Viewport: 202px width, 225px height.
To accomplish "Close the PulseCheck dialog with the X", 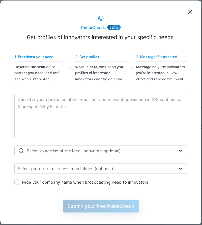I will pos(190,12).
